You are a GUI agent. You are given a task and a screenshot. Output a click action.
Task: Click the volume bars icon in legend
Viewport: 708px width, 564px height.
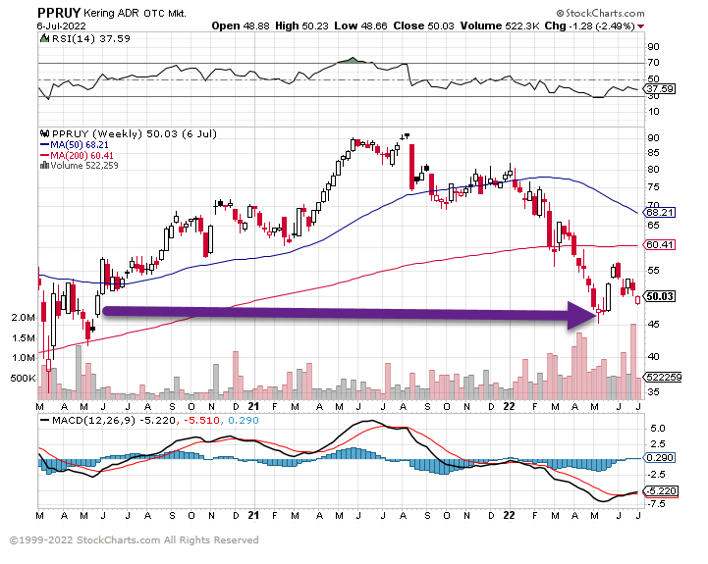(x=45, y=166)
